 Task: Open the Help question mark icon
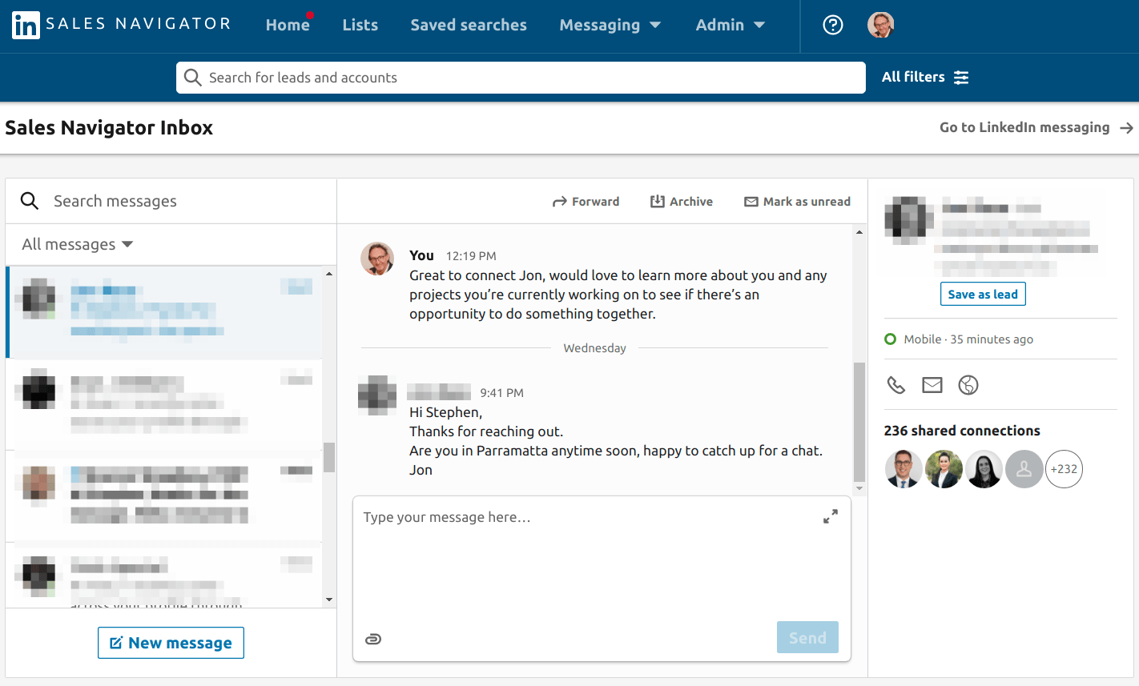tap(833, 25)
